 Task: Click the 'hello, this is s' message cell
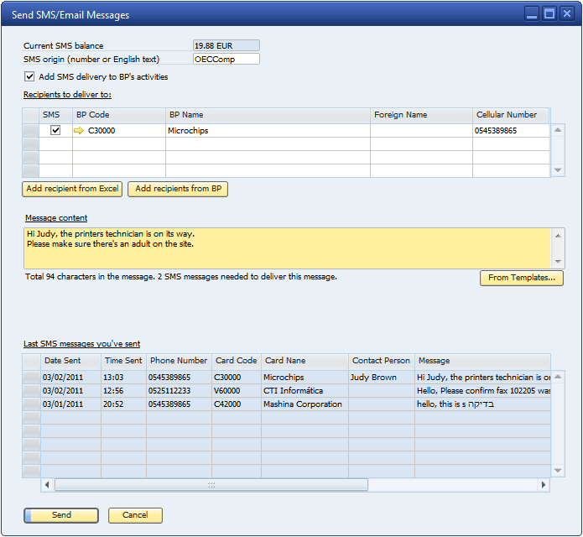(x=482, y=404)
